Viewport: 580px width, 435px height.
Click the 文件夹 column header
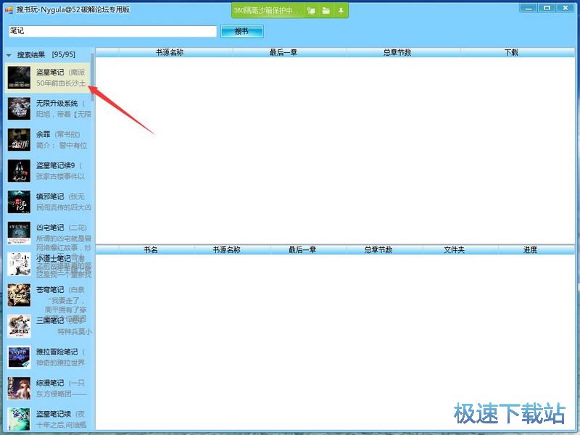(x=454, y=249)
